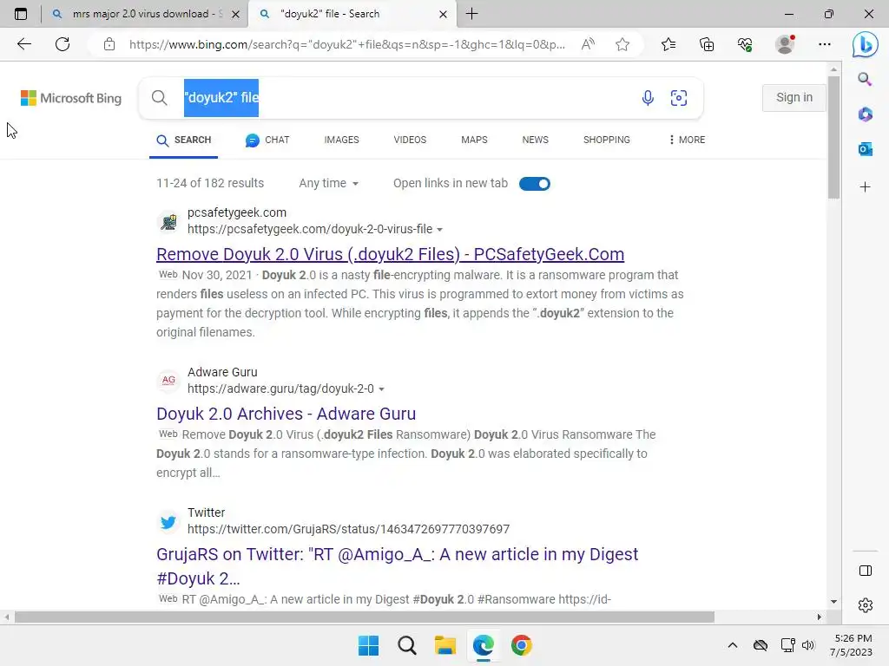The width and height of the screenshot is (889, 666).
Task: Switch to the MAPS tab
Action: [474, 140]
